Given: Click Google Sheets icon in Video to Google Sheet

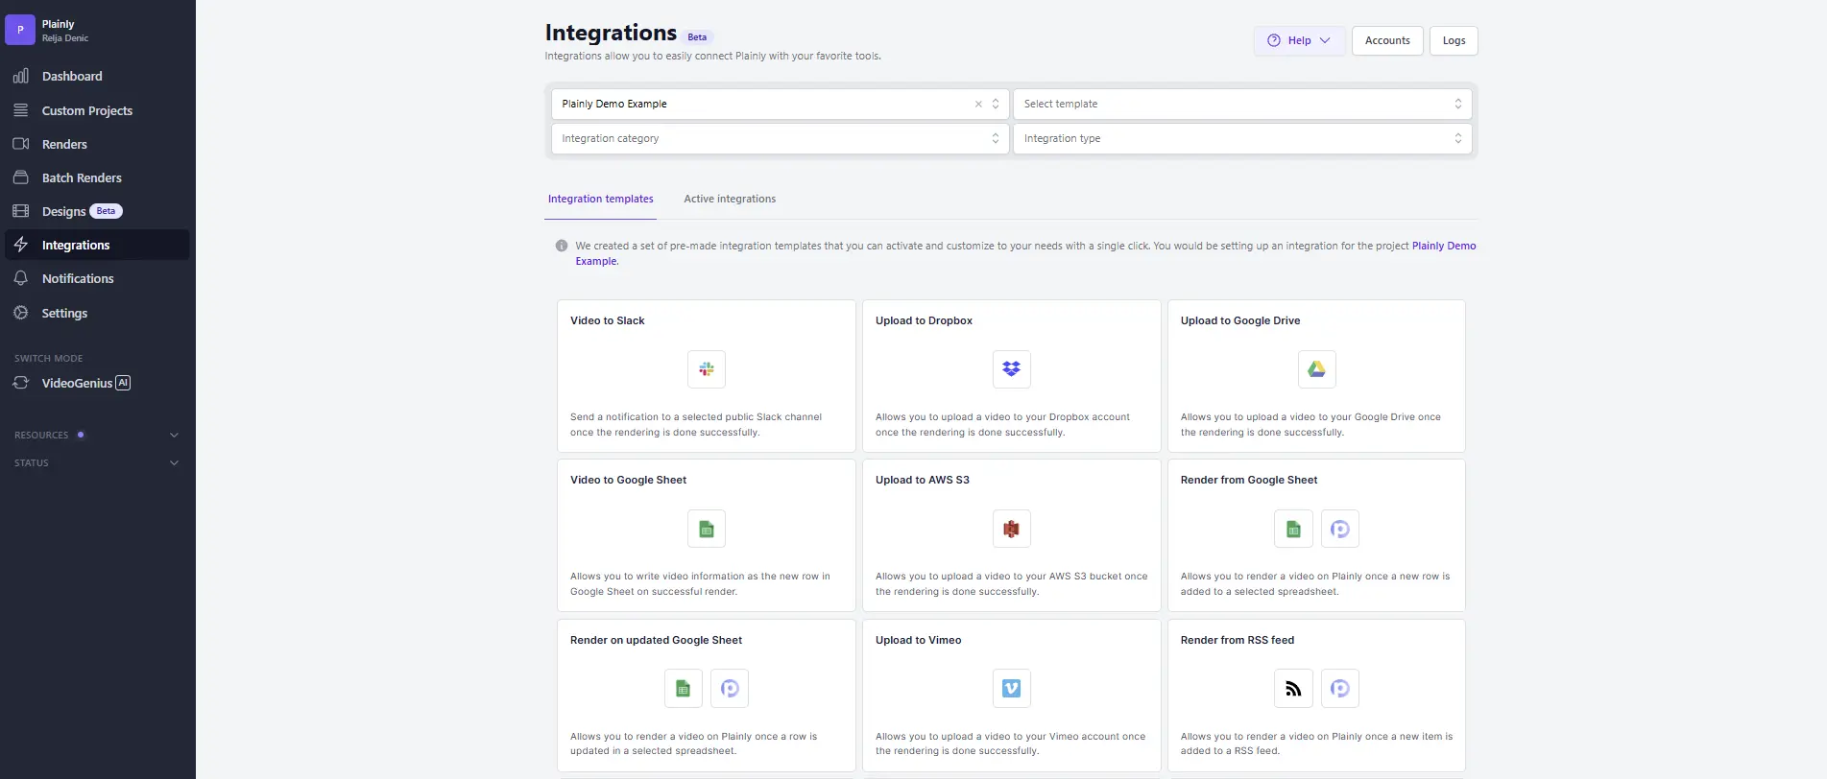Looking at the screenshot, I should tap(707, 529).
